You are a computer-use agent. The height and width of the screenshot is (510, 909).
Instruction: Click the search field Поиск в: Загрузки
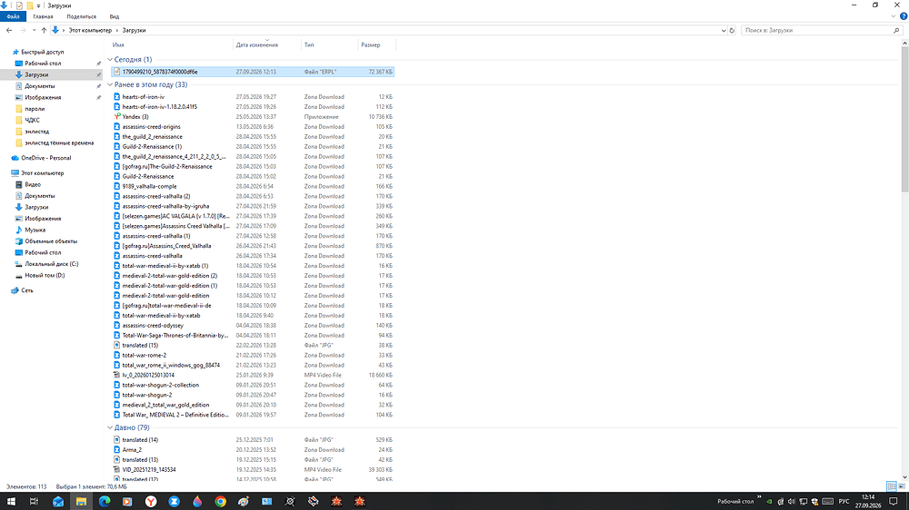(817, 30)
